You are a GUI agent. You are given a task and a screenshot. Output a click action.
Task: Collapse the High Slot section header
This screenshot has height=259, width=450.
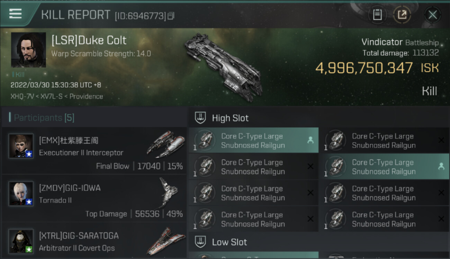pyautogui.click(x=230, y=118)
